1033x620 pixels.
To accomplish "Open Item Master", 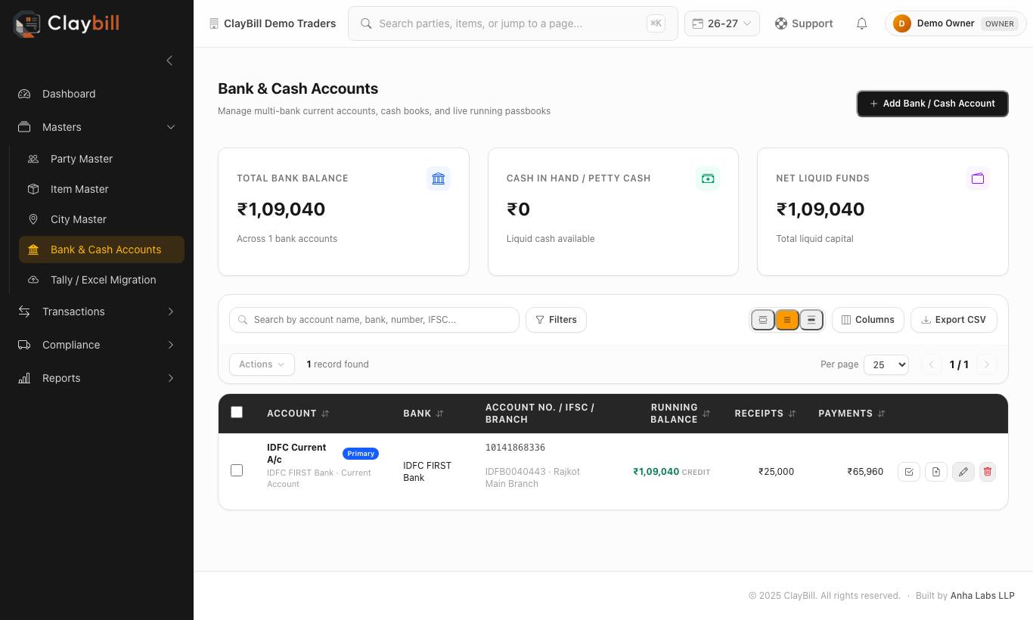I will tap(101, 189).
